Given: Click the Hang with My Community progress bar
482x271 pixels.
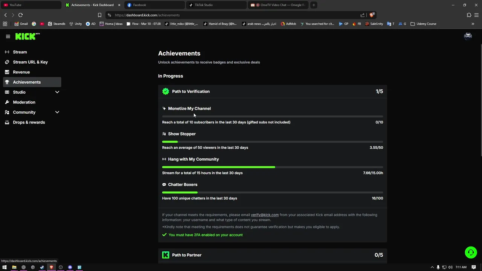Looking at the screenshot, I should click(x=272, y=167).
